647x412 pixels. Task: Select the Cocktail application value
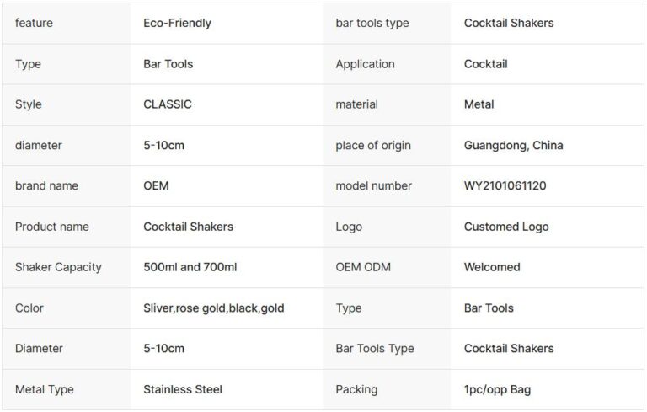[486, 64]
